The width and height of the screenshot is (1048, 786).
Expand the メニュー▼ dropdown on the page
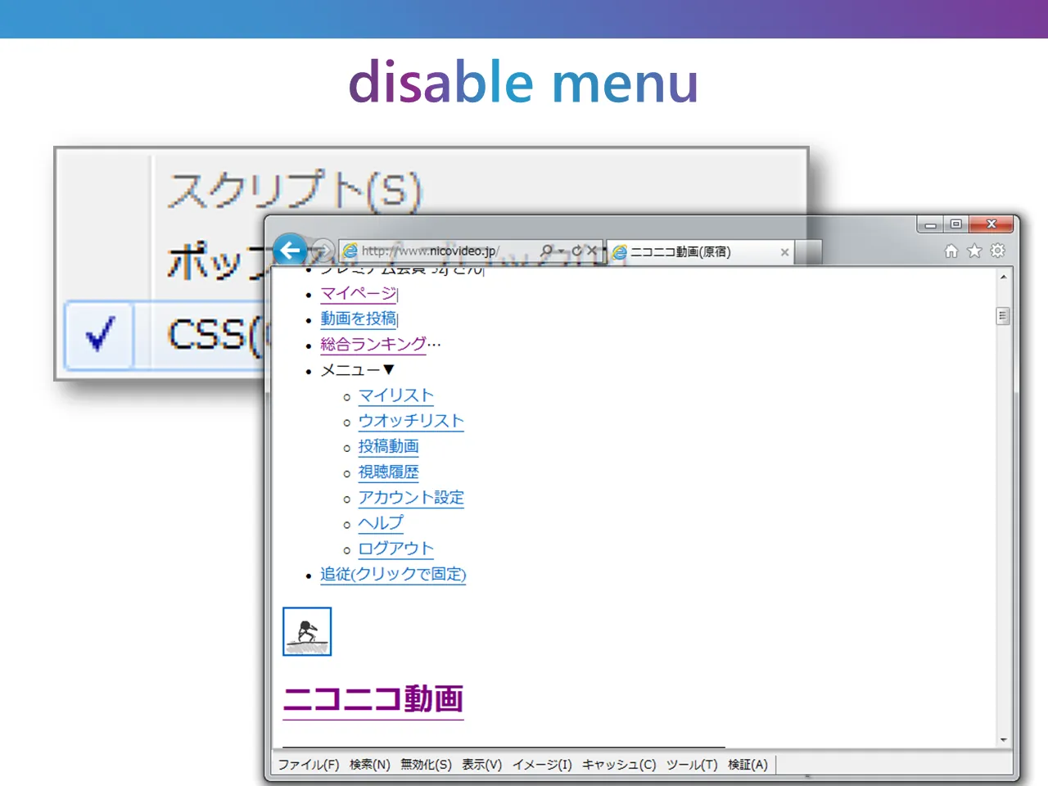coord(358,370)
